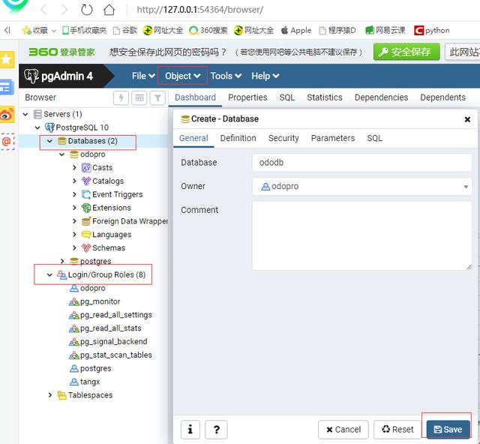Click the Save button
The width and height of the screenshot is (480, 444).
448,429
